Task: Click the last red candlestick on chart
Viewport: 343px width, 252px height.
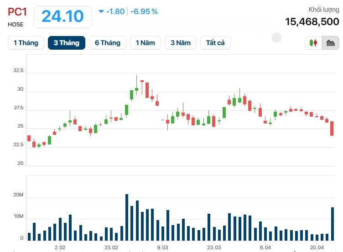Action: pos(332,129)
